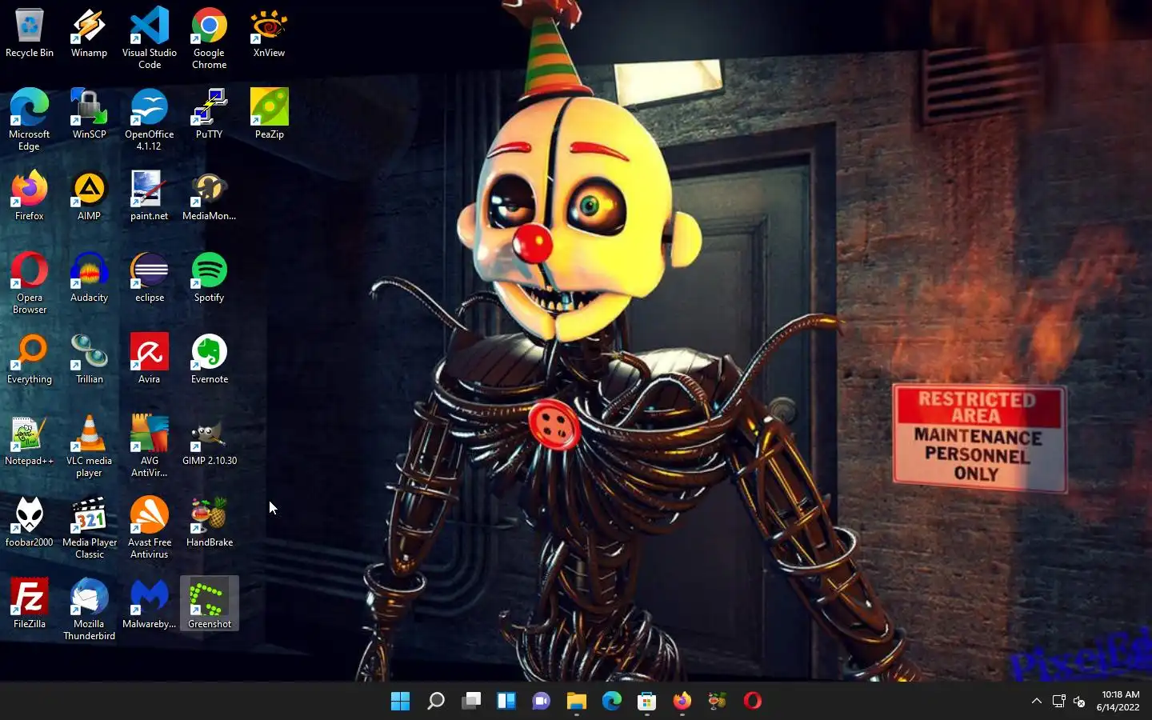Open the Widgets panel from taskbar
Viewport: 1152px width, 720px height.
pos(506,702)
